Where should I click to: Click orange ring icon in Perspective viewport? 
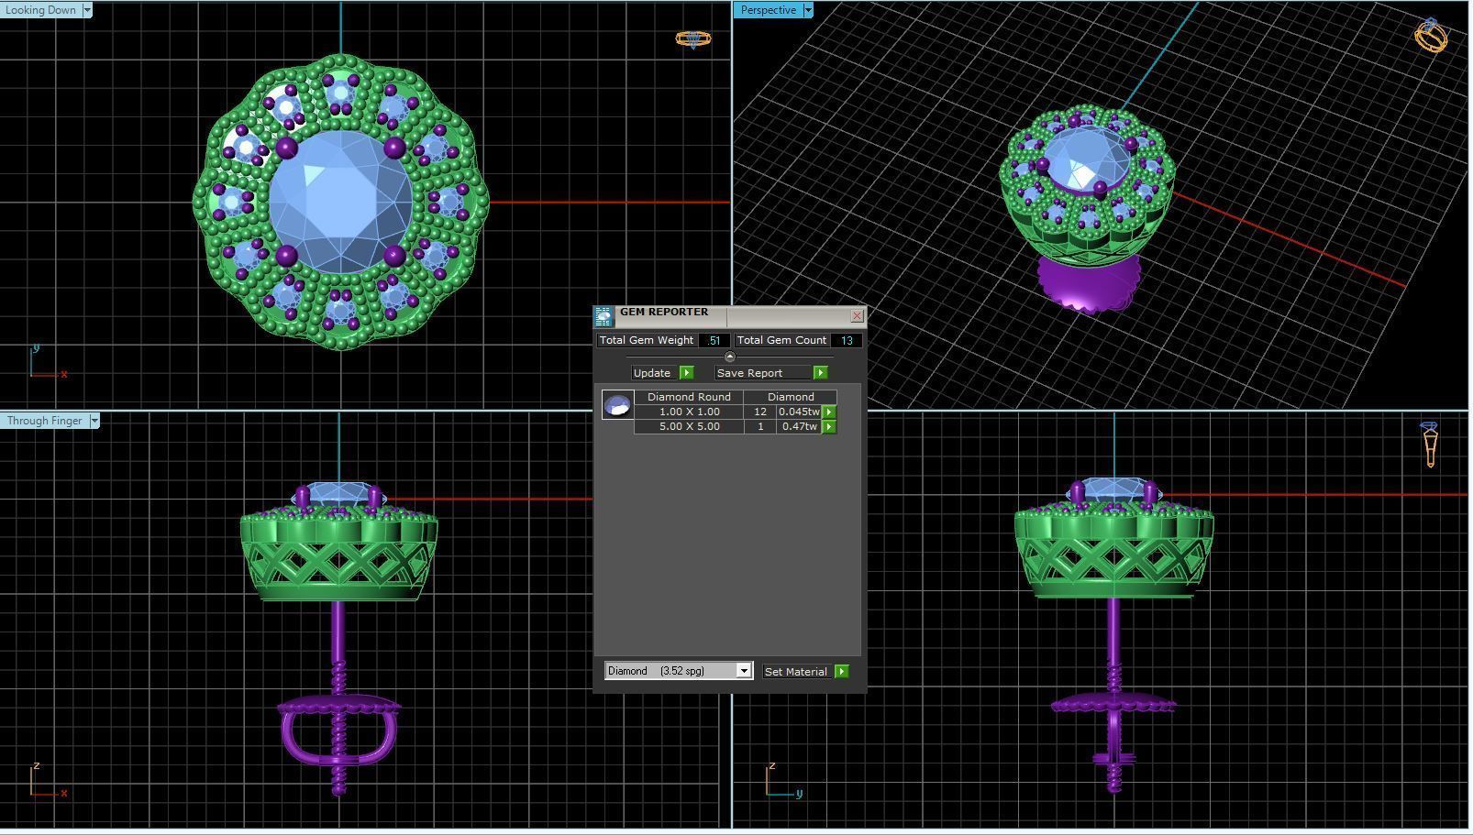tap(1431, 35)
